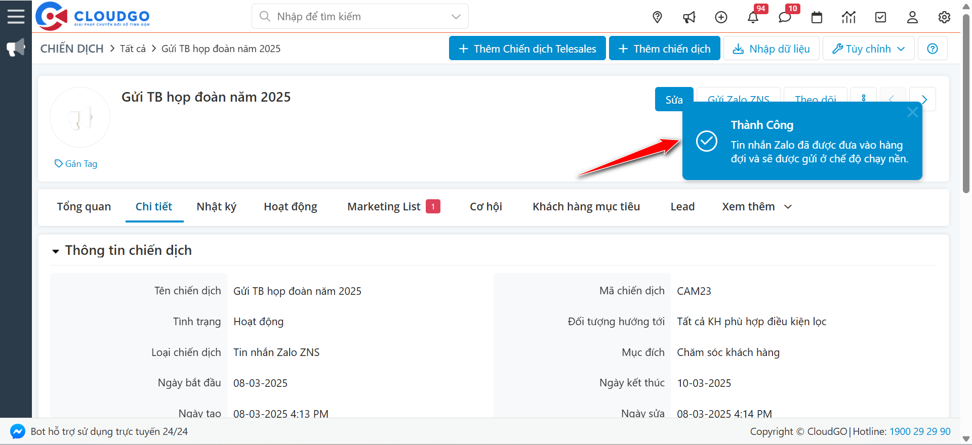972x445 pixels.
Task: Open the user profile icon
Action: pos(912,17)
